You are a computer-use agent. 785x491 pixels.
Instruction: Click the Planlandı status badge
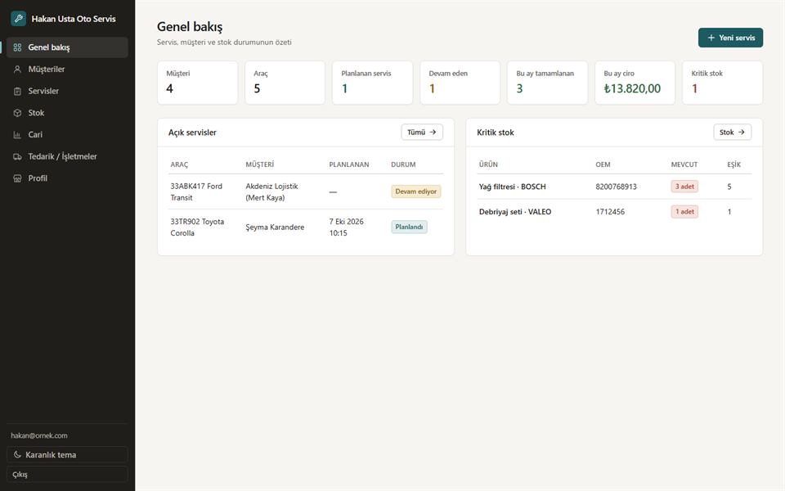pyautogui.click(x=409, y=227)
